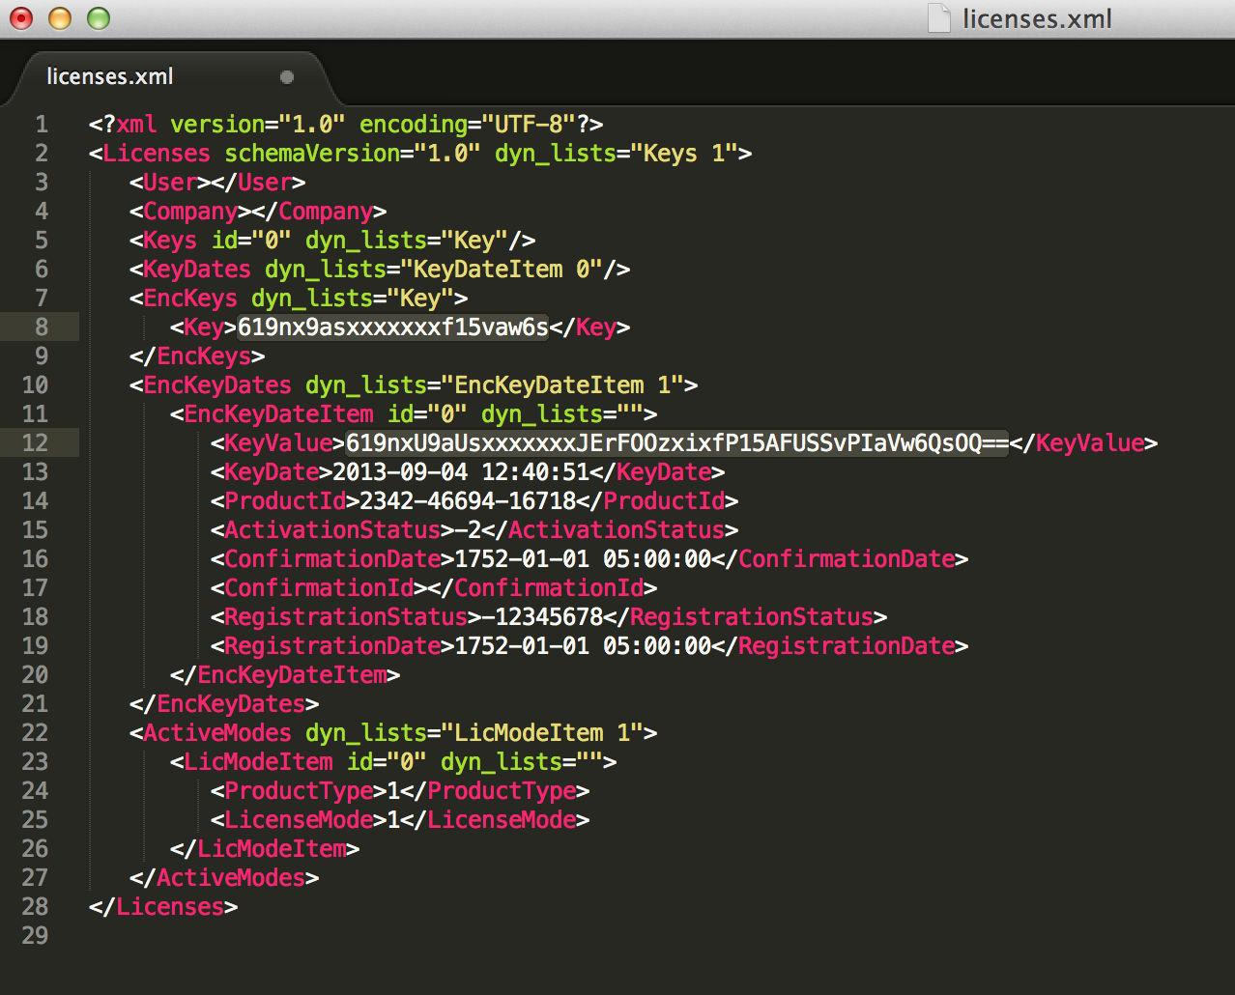Click the opening LicenseMode tag name
Image resolution: width=1235 pixels, height=995 pixels.
299,820
